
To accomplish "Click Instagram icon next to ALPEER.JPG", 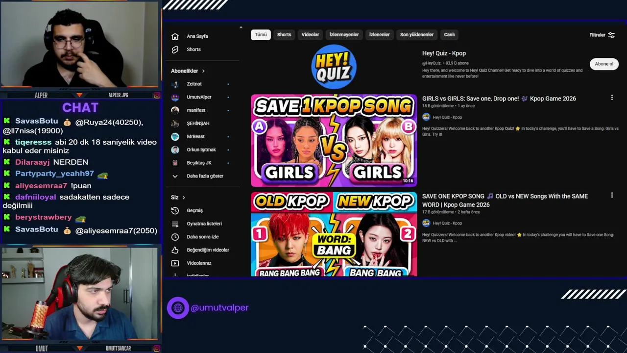I will tap(157, 95).
